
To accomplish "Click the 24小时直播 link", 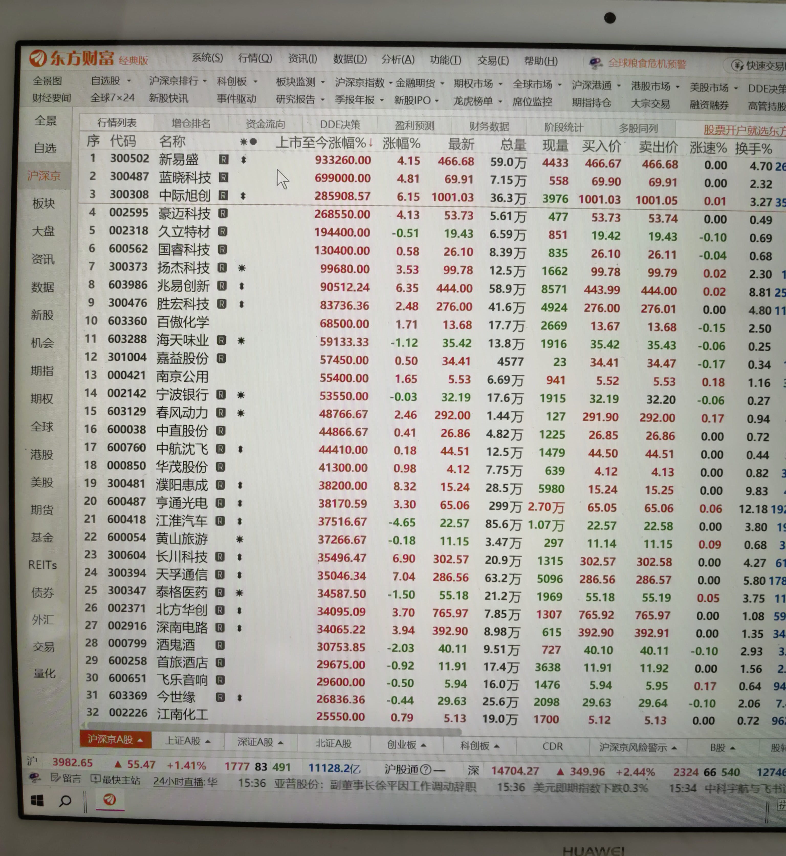I will [180, 781].
